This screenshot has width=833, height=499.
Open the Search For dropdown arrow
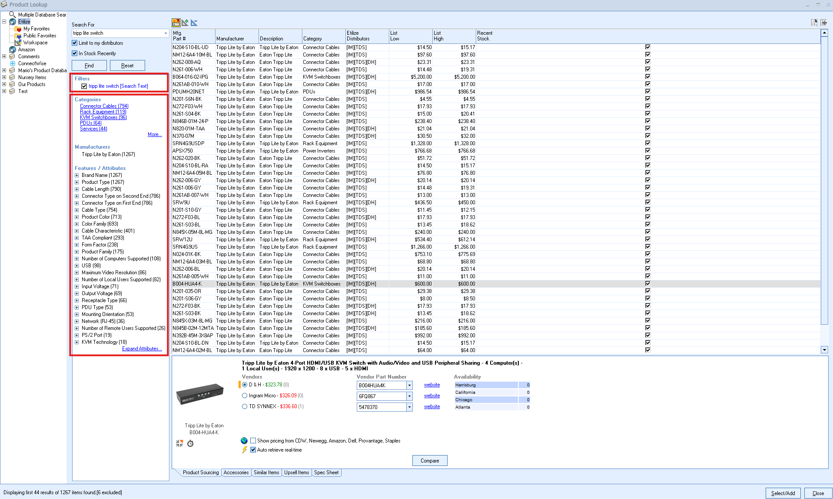[166, 33]
